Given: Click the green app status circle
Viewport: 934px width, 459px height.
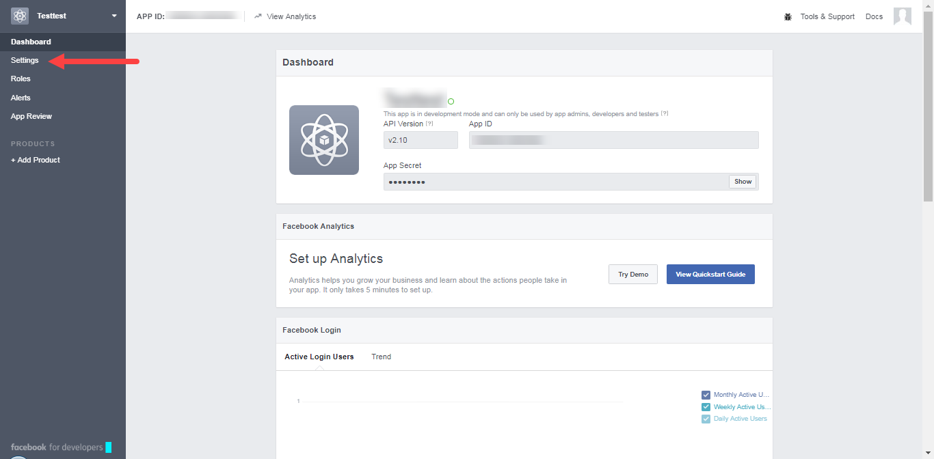Looking at the screenshot, I should (x=451, y=101).
